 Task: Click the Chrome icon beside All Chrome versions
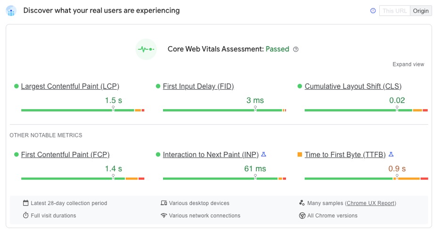tap(302, 216)
